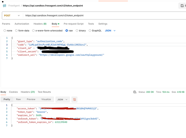Click the "access_token" key in response

(x=26, y=108)
